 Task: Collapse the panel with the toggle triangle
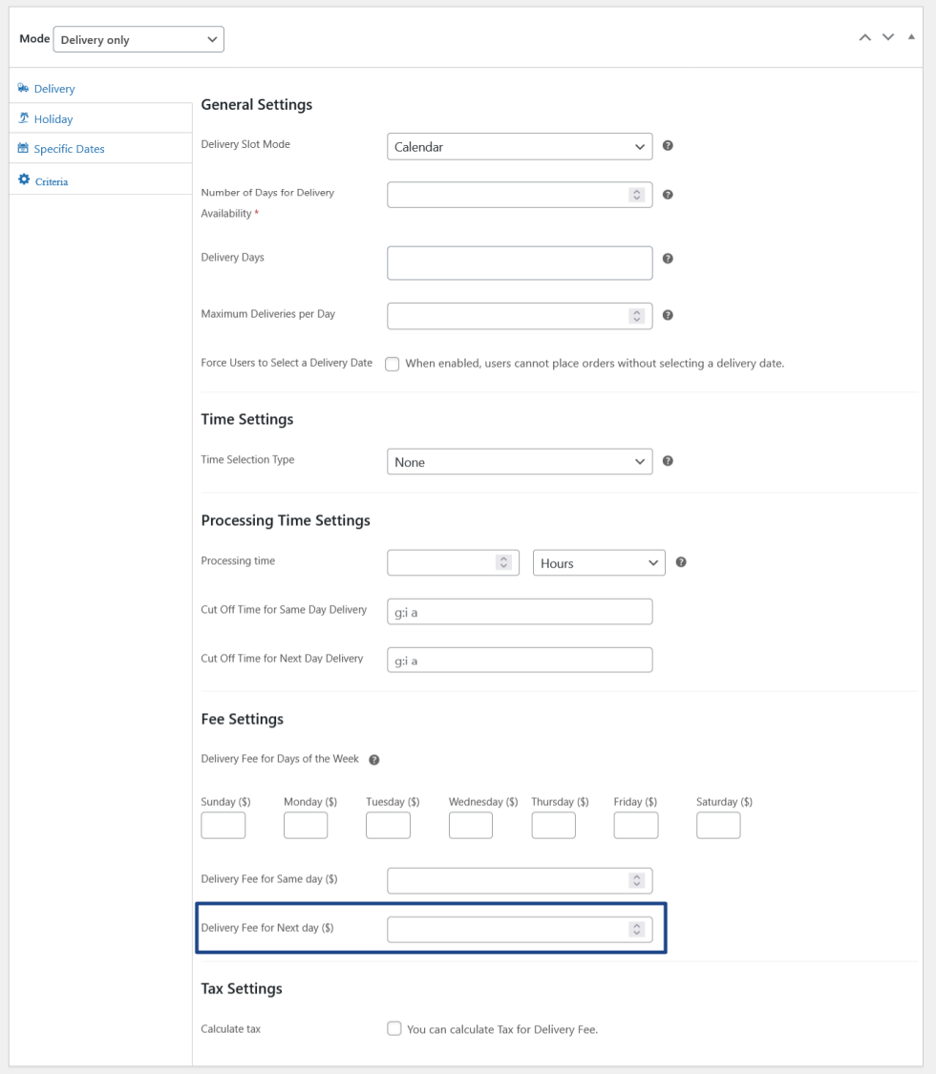pyautogui.click(x=911, y=37)
